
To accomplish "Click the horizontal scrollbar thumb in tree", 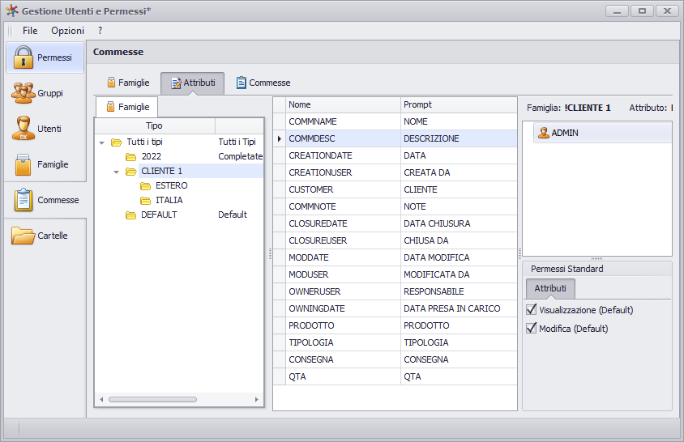I will 152,399.
